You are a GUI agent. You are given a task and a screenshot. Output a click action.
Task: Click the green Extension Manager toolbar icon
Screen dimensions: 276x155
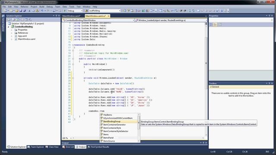[x=144, y=11]
